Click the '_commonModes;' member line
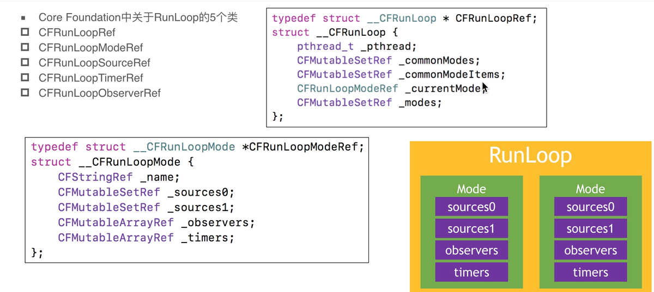The image size is (654, 292). (x=389, y=60)
